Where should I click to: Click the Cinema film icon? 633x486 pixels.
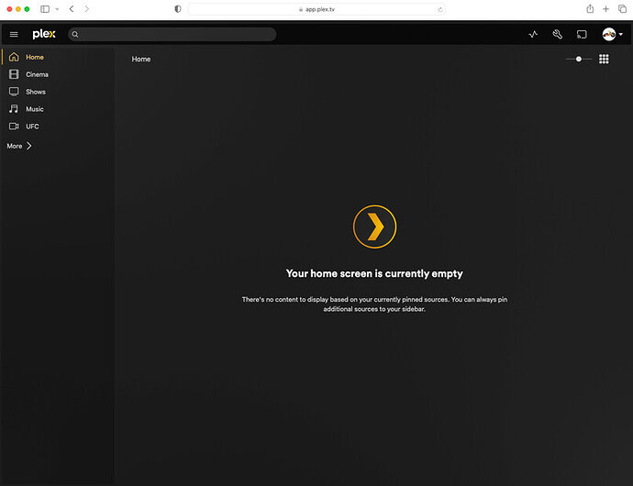[x=14, y=74]
